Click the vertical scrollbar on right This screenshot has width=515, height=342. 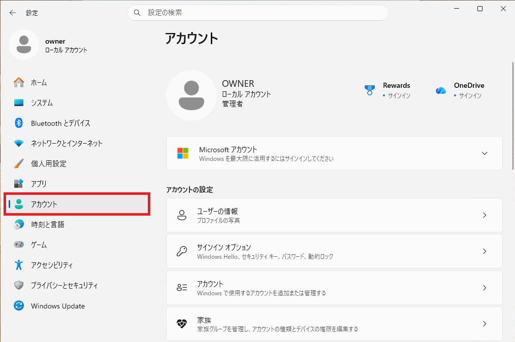click(512, 116)
